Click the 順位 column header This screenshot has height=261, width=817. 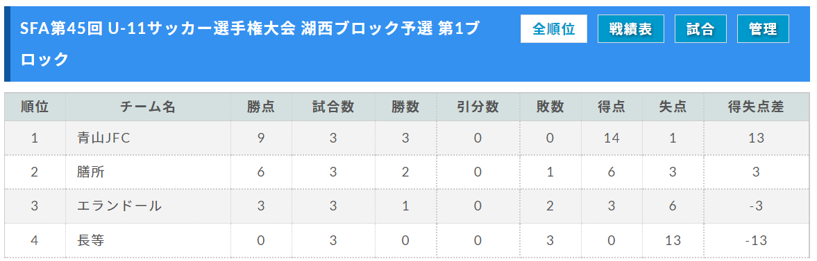[35, 107]
